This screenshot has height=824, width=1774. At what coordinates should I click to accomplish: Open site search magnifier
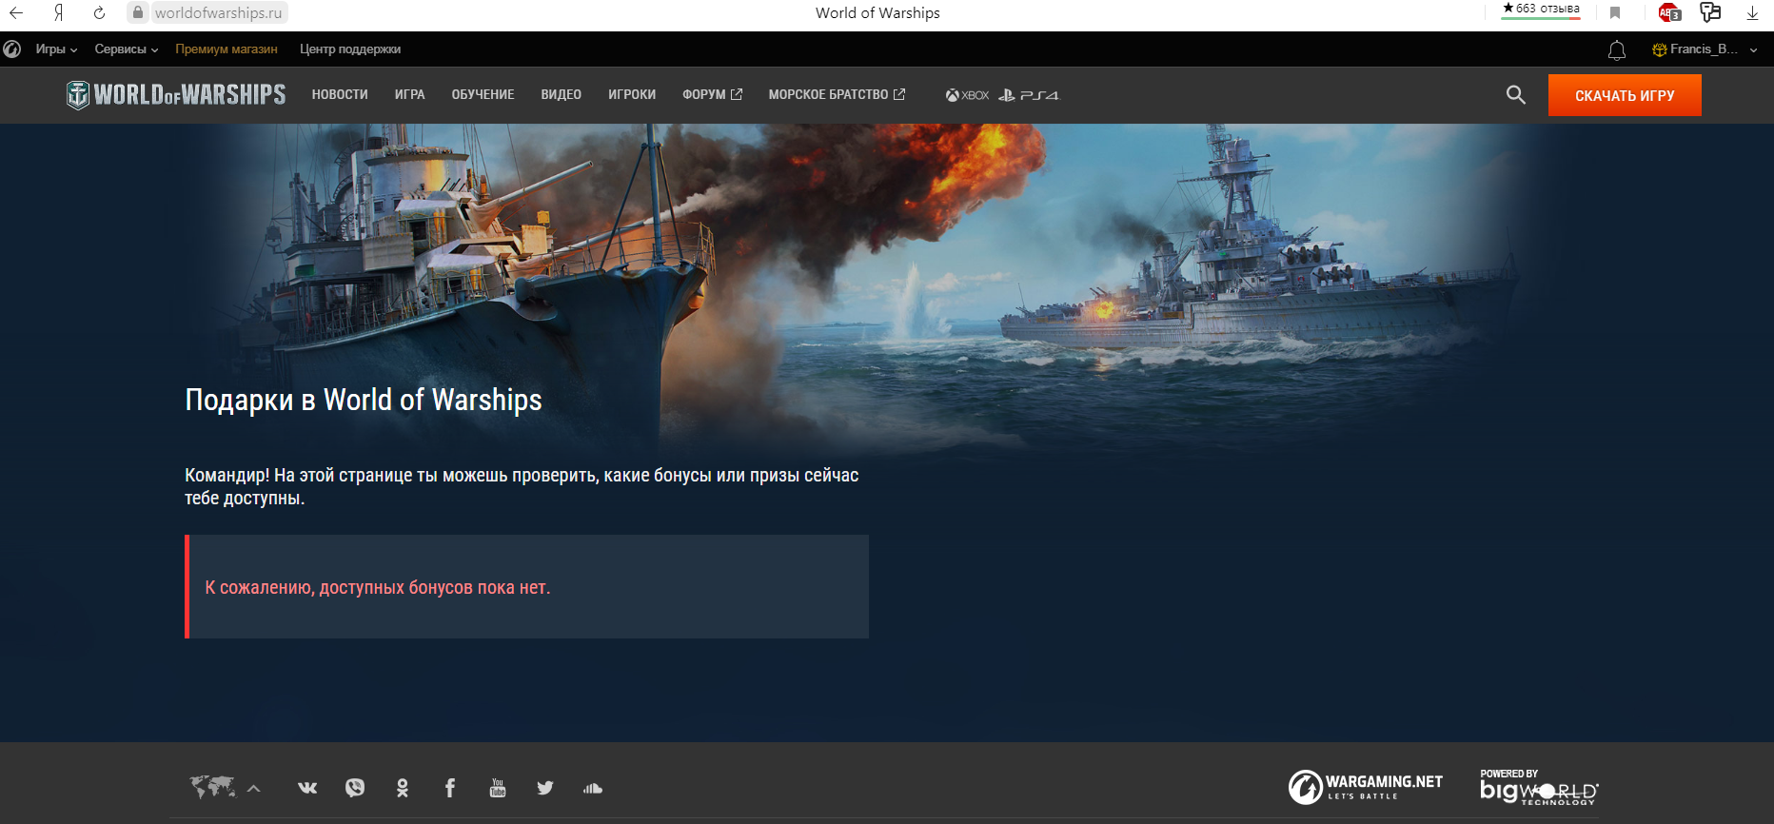(x=1515, y=95)
